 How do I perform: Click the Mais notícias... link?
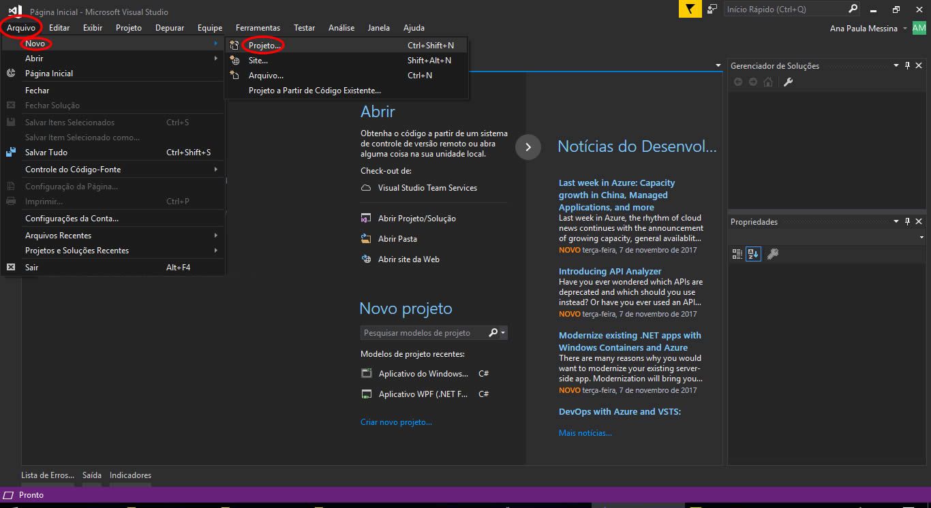(585, 433)
